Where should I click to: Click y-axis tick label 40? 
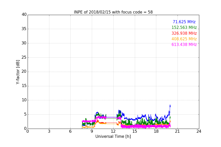(24, 15)
